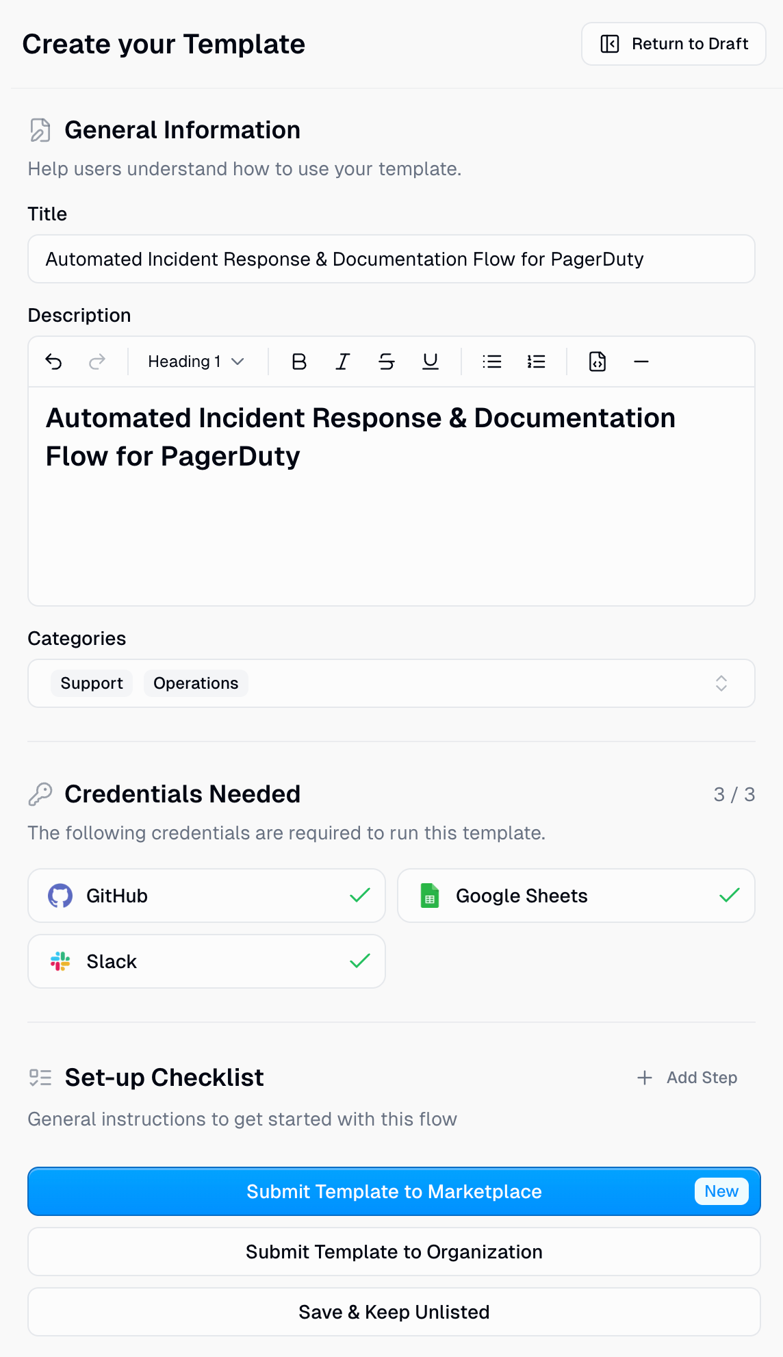Screen dimensions: 783x1357
Task: Click the Create your Template heading
Action: point(164,44)
